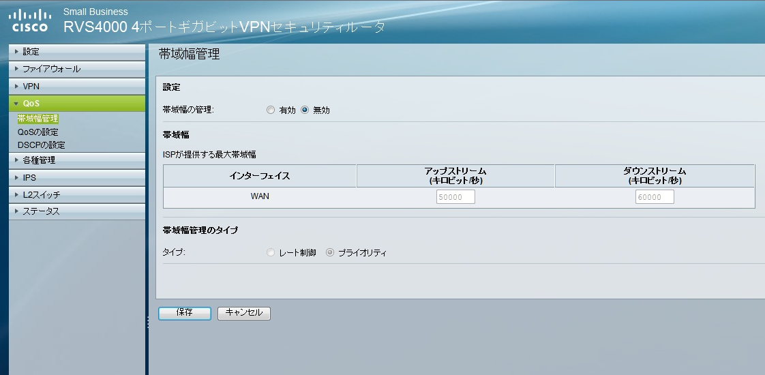This screenshot has width=765, height=375.
Task: Click the RVS4000 product title text
Action: (224, 27)
